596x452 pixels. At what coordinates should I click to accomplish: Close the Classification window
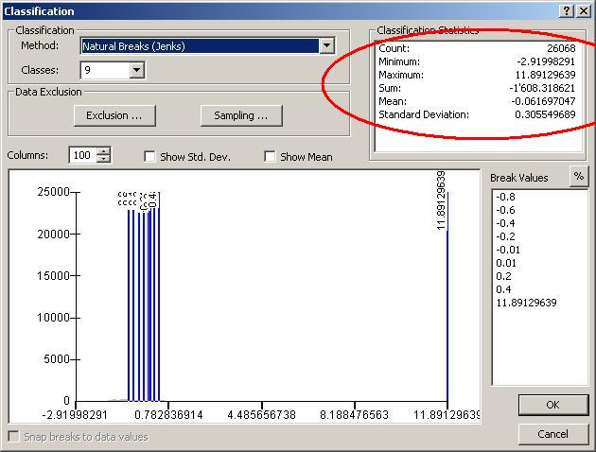[x=584, y=11]
